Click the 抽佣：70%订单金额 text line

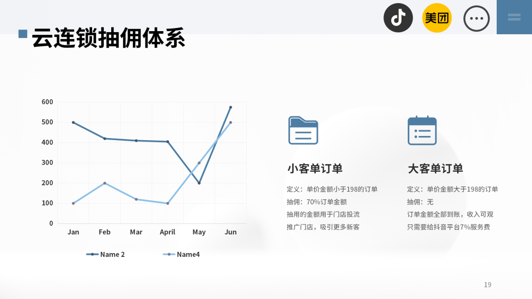point(318,201)
